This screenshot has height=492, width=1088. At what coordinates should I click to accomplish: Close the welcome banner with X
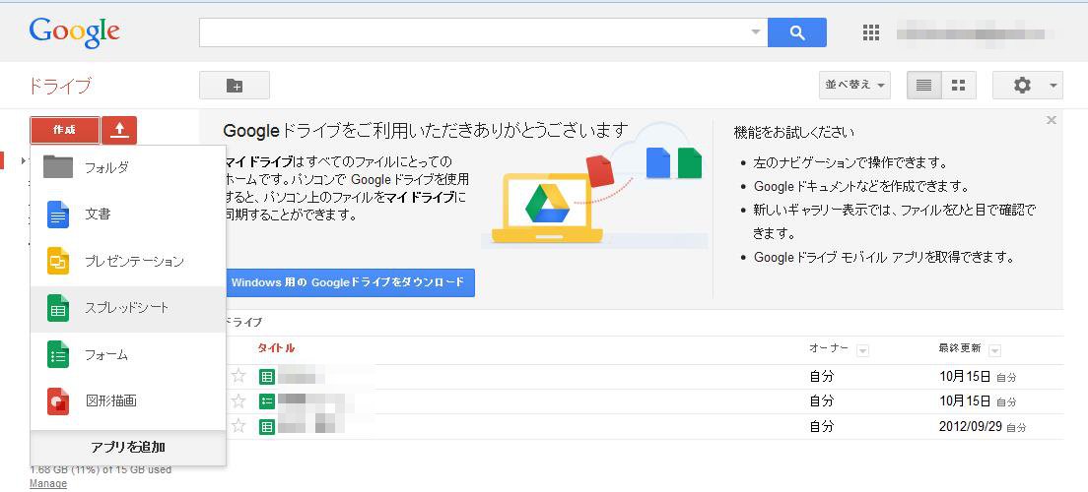click(1052, 120)
